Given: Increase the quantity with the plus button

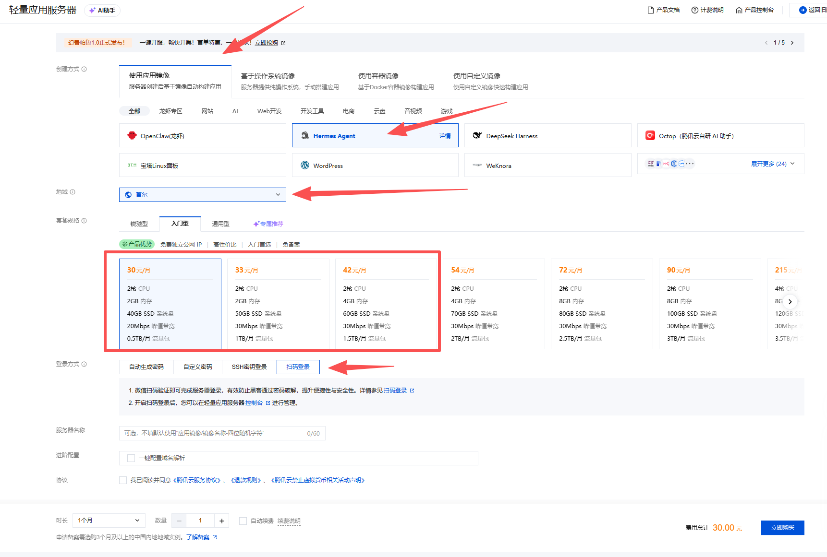Looking at the screenshot, I should tap(222, 521).
